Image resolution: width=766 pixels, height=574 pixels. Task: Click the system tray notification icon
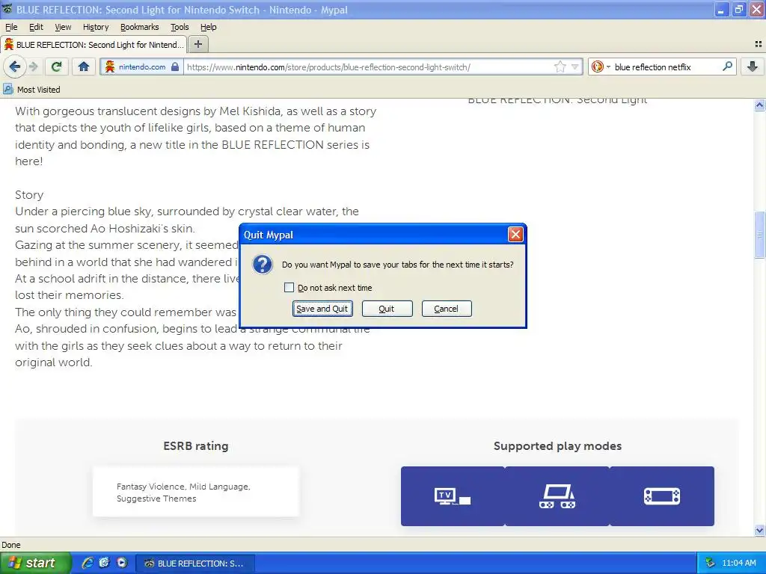tap(710, 564)
